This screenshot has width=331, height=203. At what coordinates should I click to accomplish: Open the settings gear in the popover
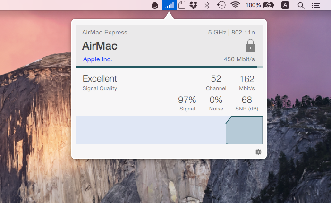(258, 152)
